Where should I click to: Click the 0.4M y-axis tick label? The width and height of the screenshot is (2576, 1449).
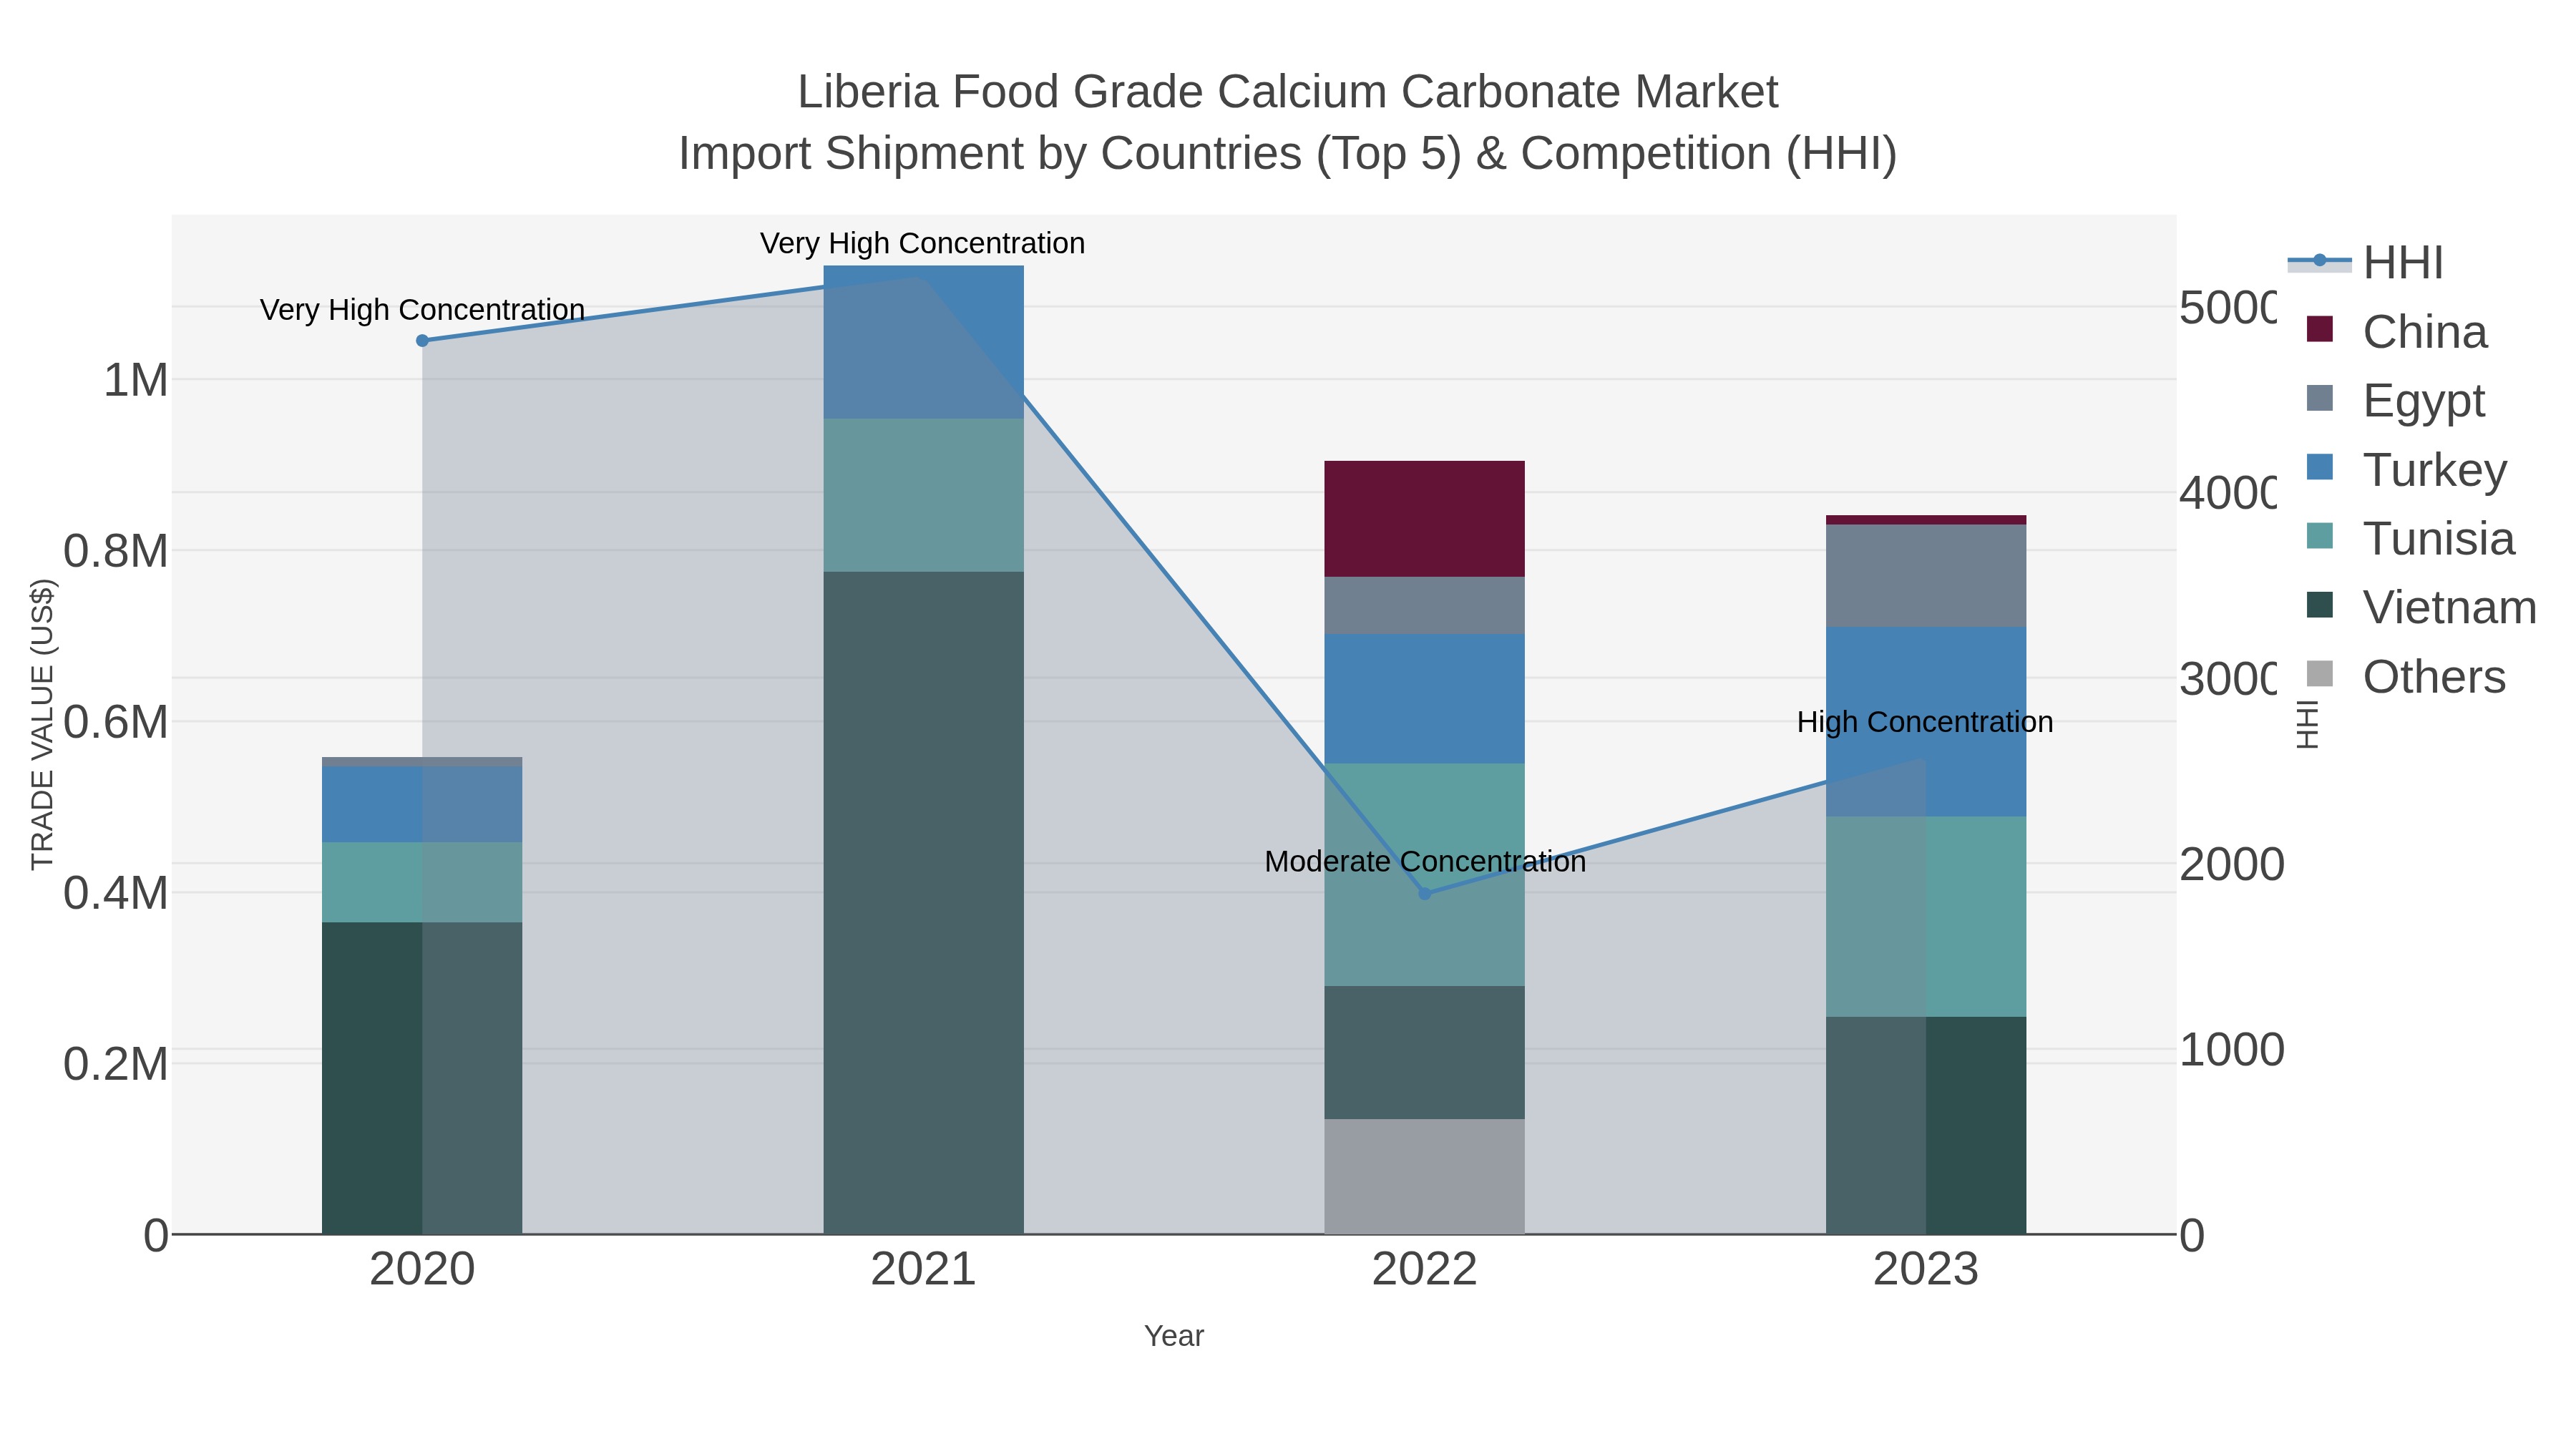(116, 894)
